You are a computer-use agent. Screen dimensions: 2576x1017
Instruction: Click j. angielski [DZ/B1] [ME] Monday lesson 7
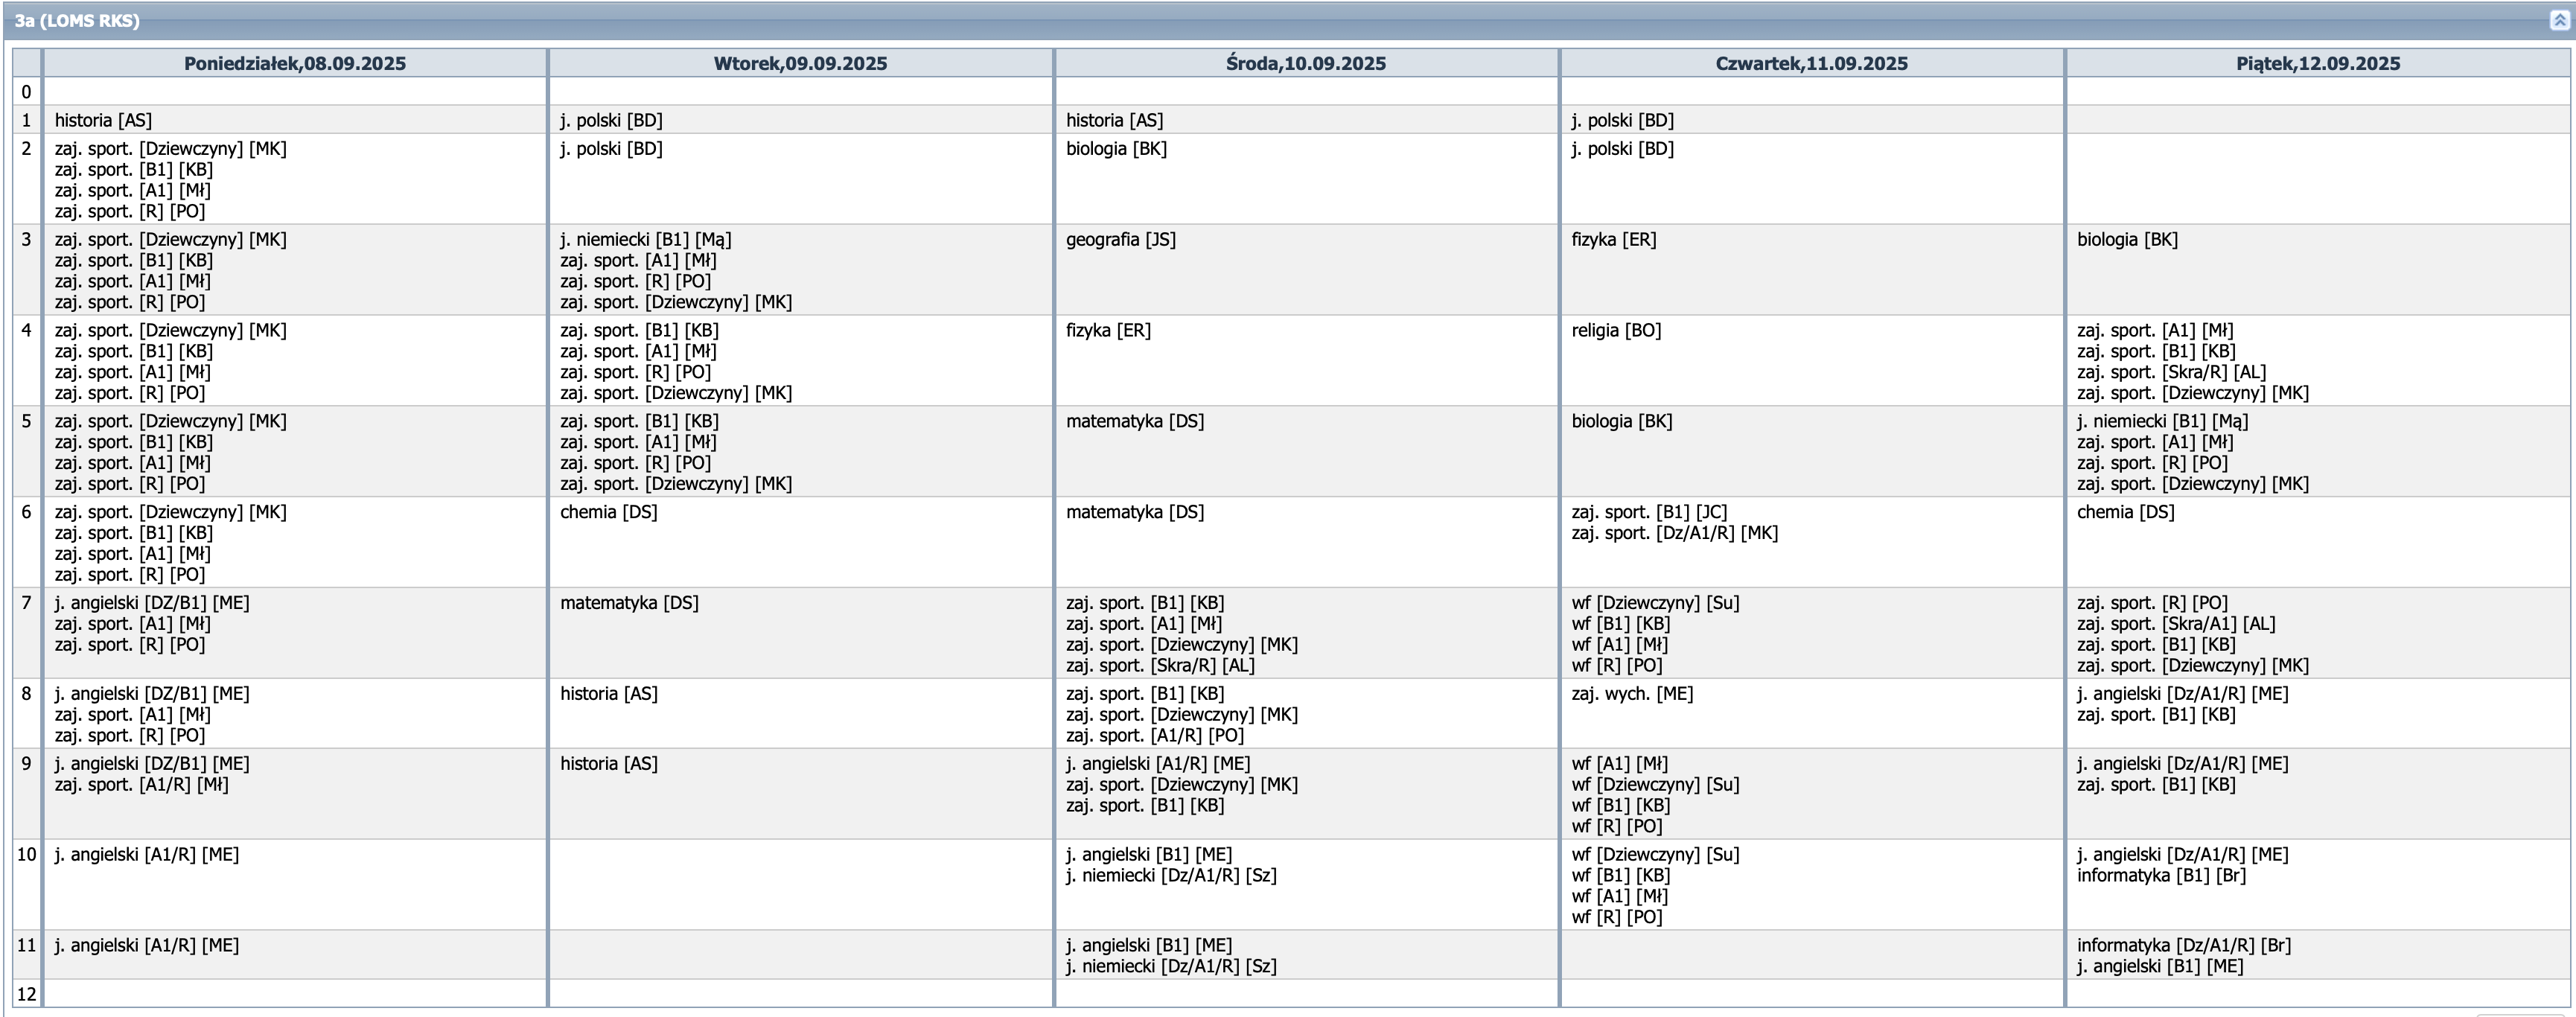152,602
